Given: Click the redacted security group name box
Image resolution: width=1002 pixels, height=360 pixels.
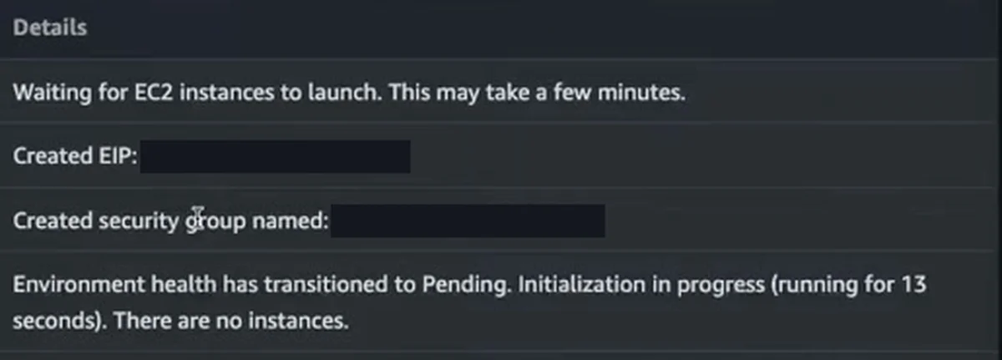Looking at the screenshot, I should pos(468,221).
